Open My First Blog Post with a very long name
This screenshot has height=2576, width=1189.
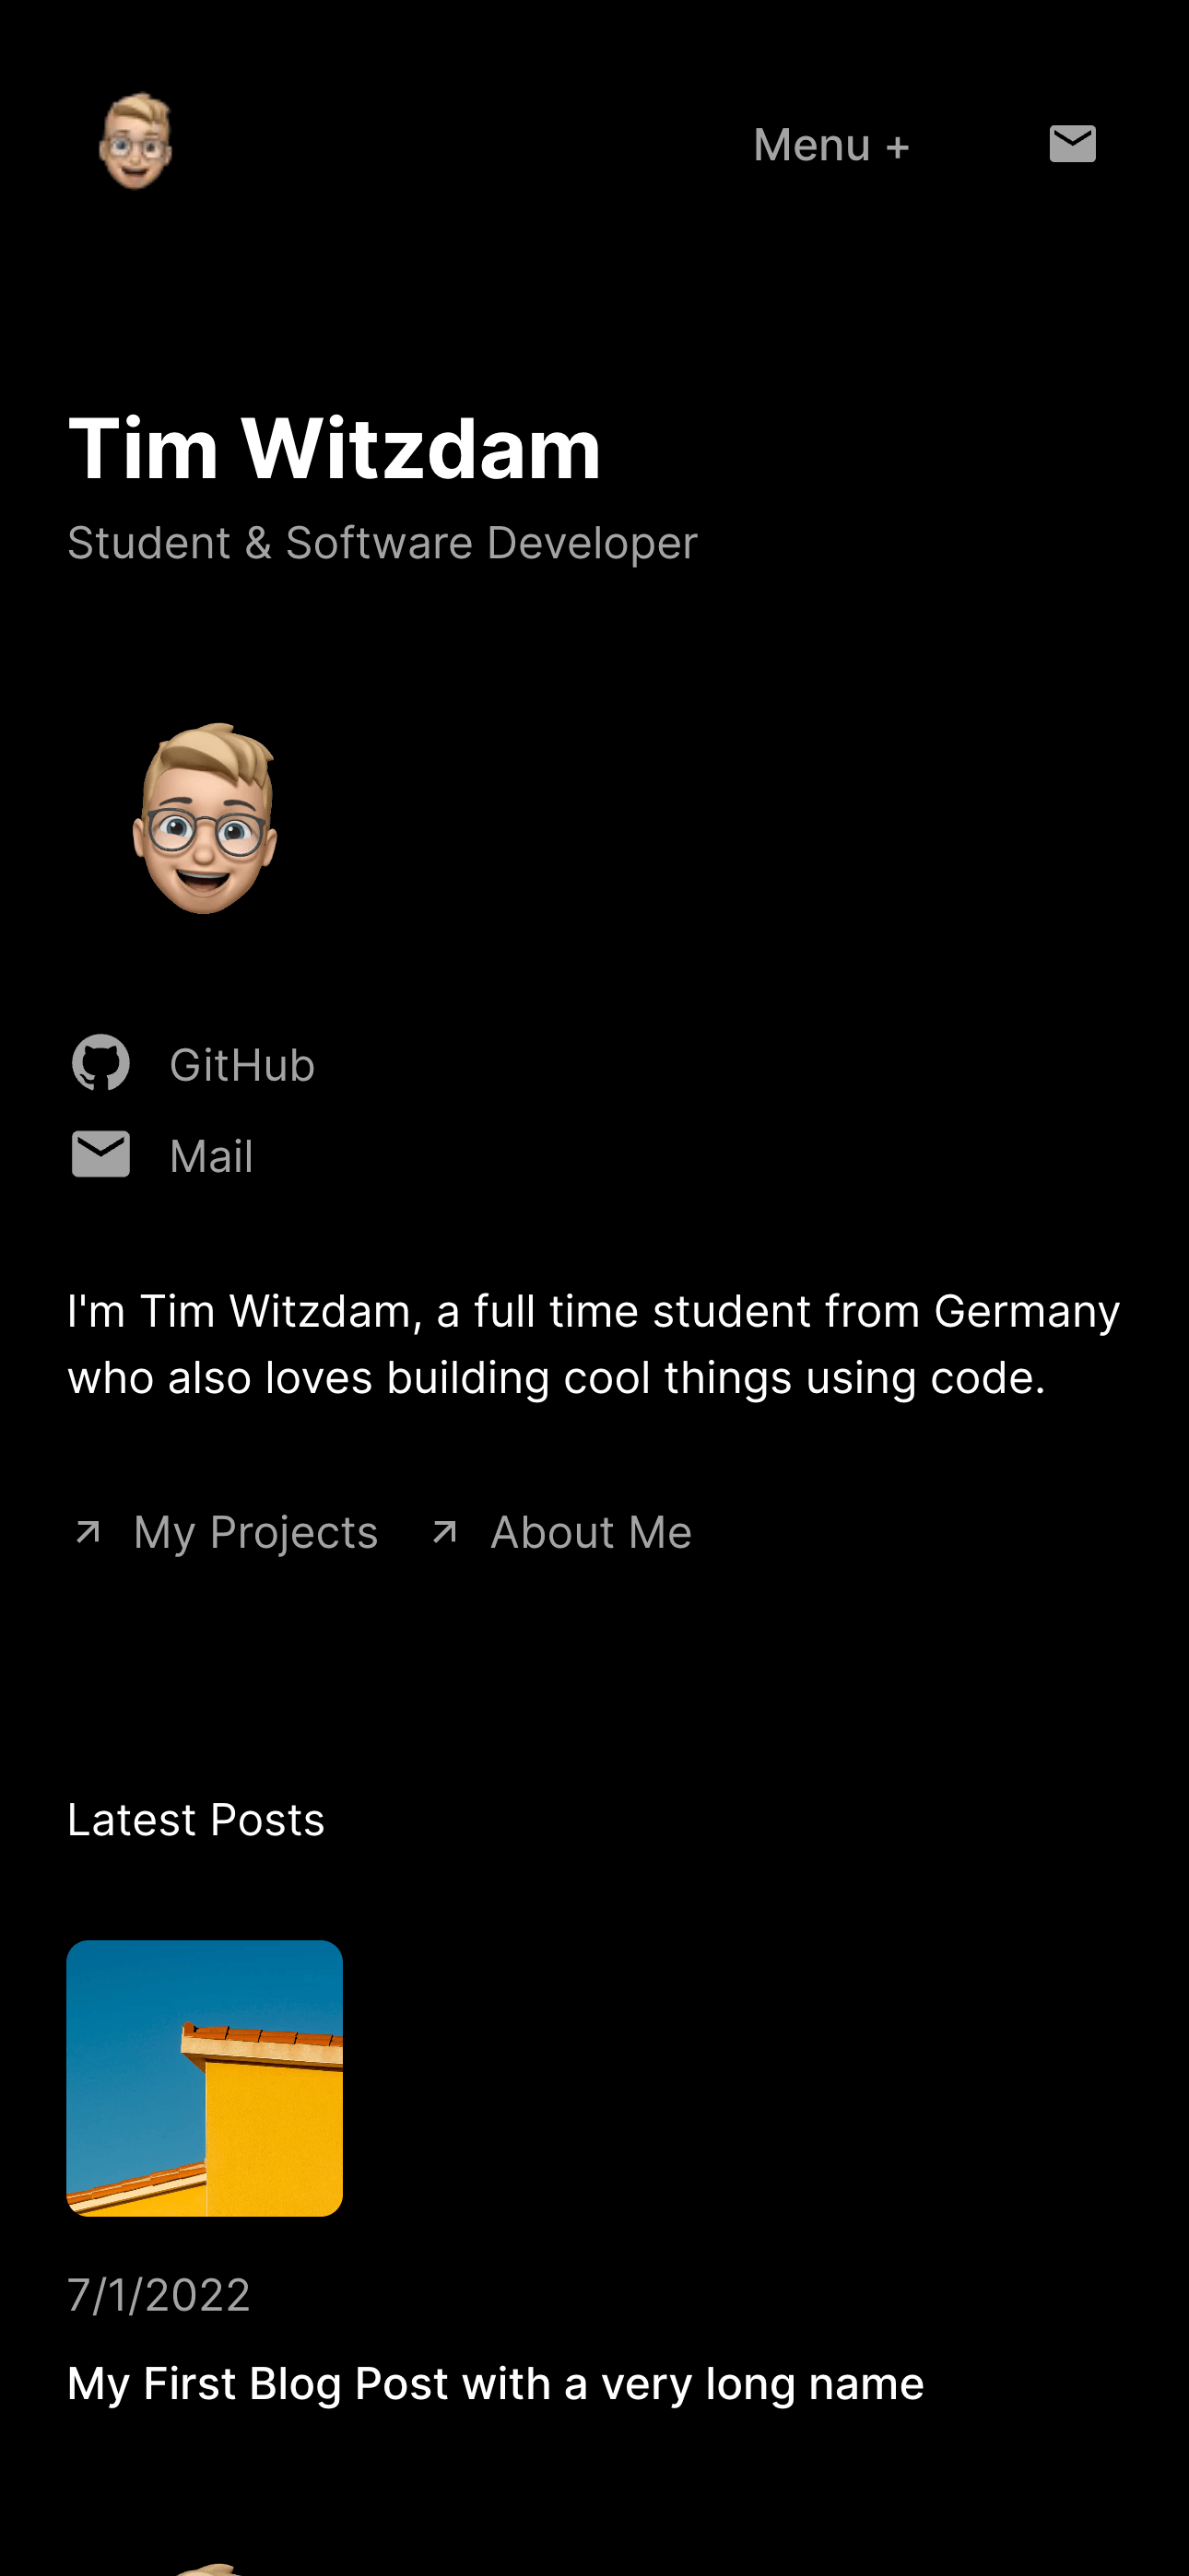pos(496,2384)
